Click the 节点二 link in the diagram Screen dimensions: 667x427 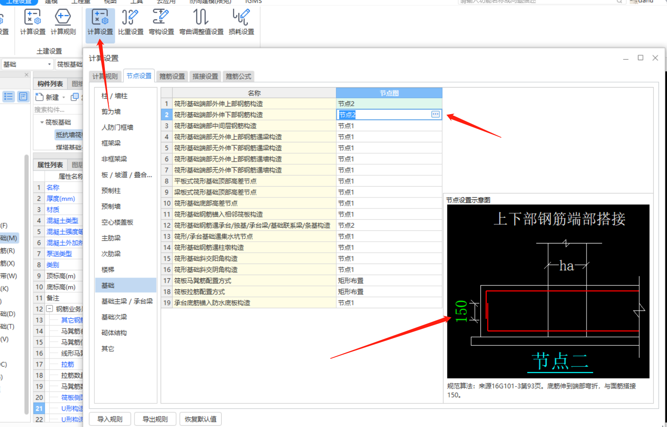tap(560, 362)
